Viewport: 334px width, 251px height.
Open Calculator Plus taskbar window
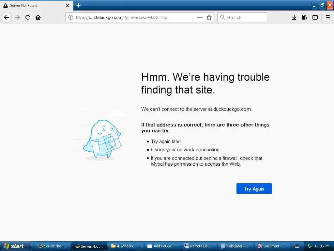pos(236,246)
